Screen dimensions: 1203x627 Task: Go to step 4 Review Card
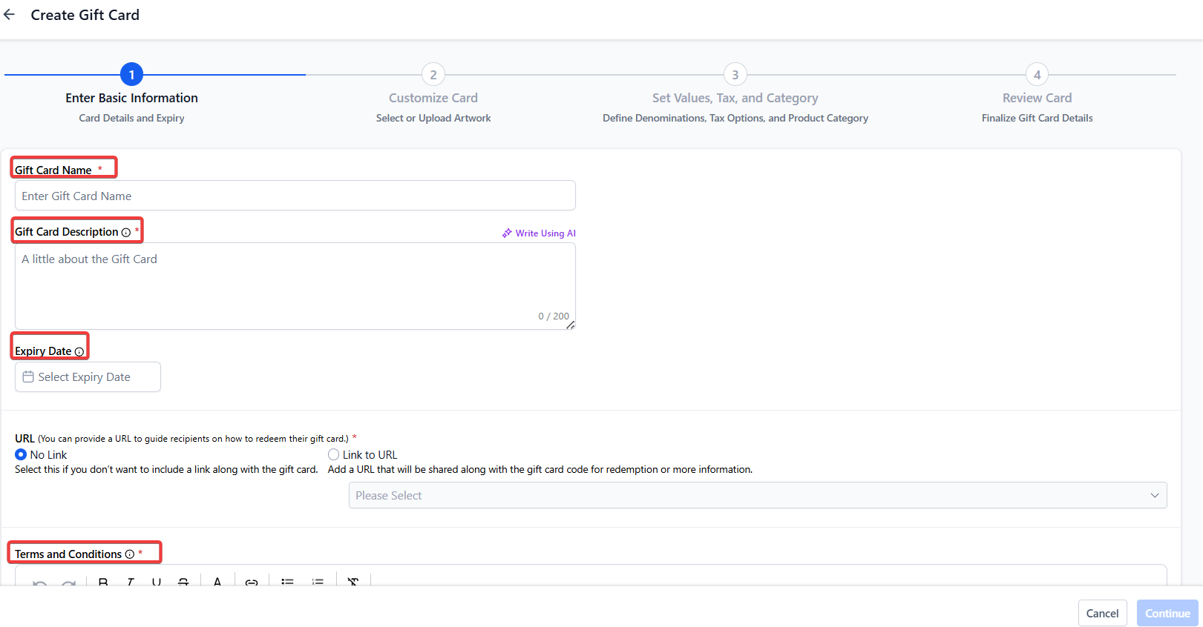[1037, 75]
